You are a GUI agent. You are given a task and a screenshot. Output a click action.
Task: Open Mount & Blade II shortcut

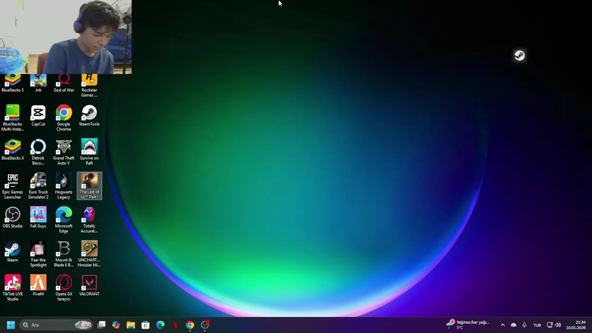64,254
